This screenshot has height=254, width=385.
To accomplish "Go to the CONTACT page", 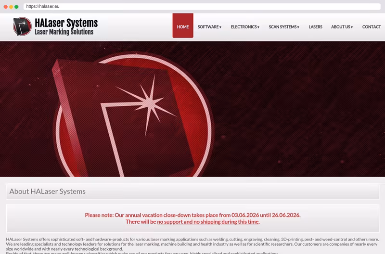I will coord(372,27).
